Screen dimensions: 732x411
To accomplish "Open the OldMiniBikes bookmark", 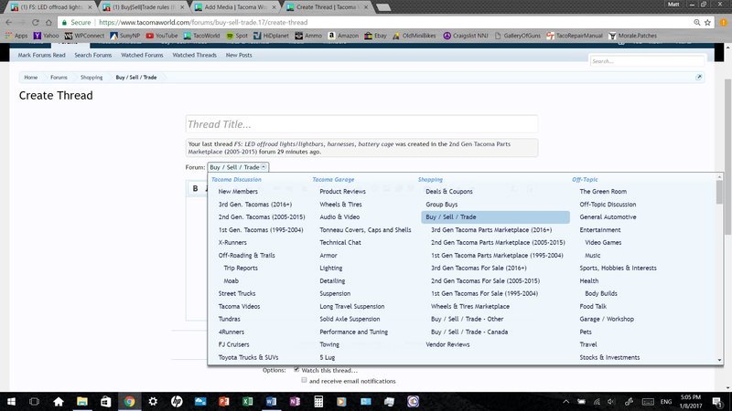I will [x=414, y=36].
